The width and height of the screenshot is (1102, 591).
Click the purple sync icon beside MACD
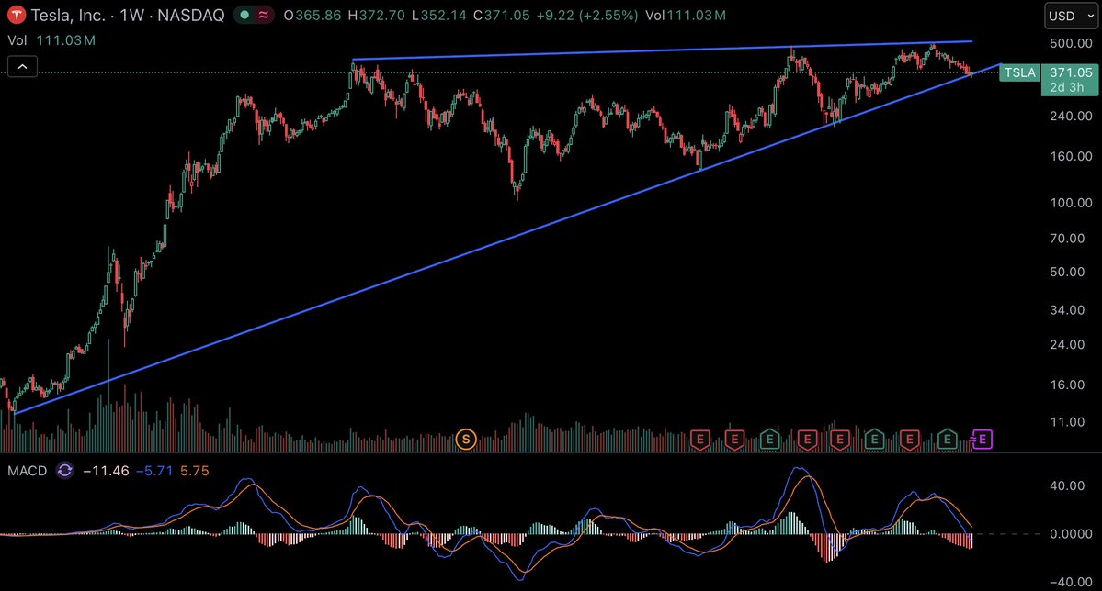(64, 471)
